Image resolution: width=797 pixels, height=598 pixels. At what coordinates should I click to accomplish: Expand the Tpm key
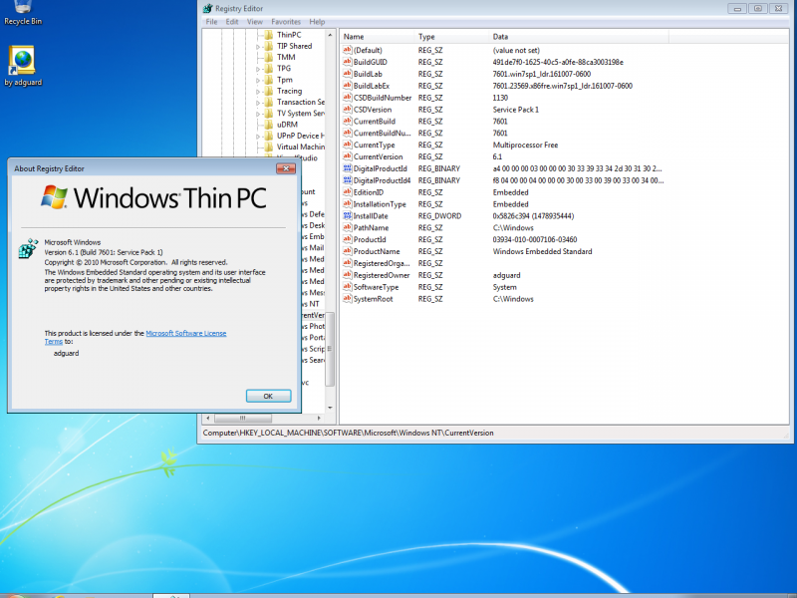pos(258,80)
